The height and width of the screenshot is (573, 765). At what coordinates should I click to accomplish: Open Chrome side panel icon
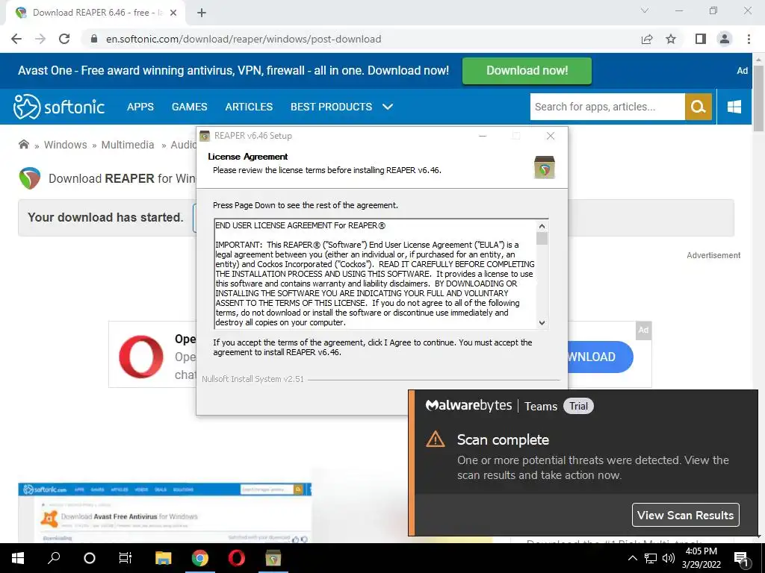coord(701,39)
